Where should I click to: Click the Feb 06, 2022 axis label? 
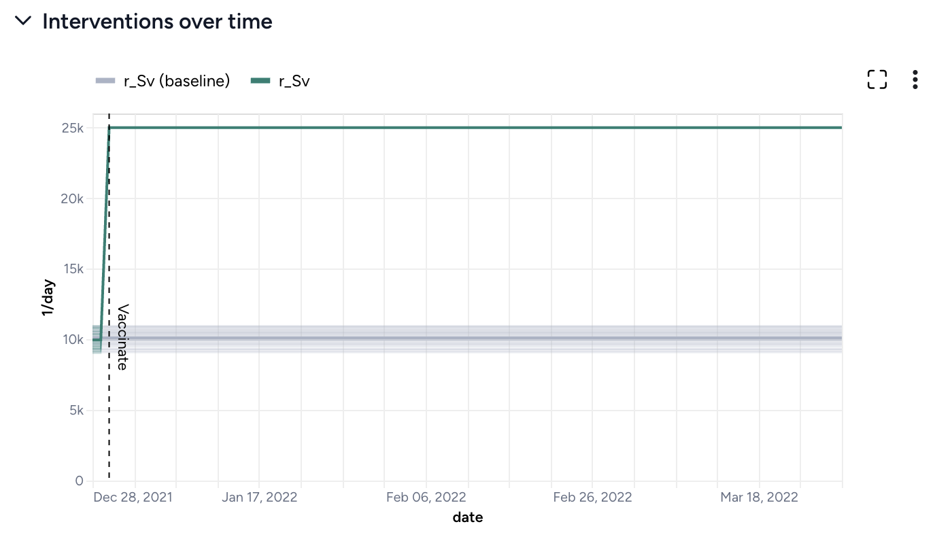point(426,497)
